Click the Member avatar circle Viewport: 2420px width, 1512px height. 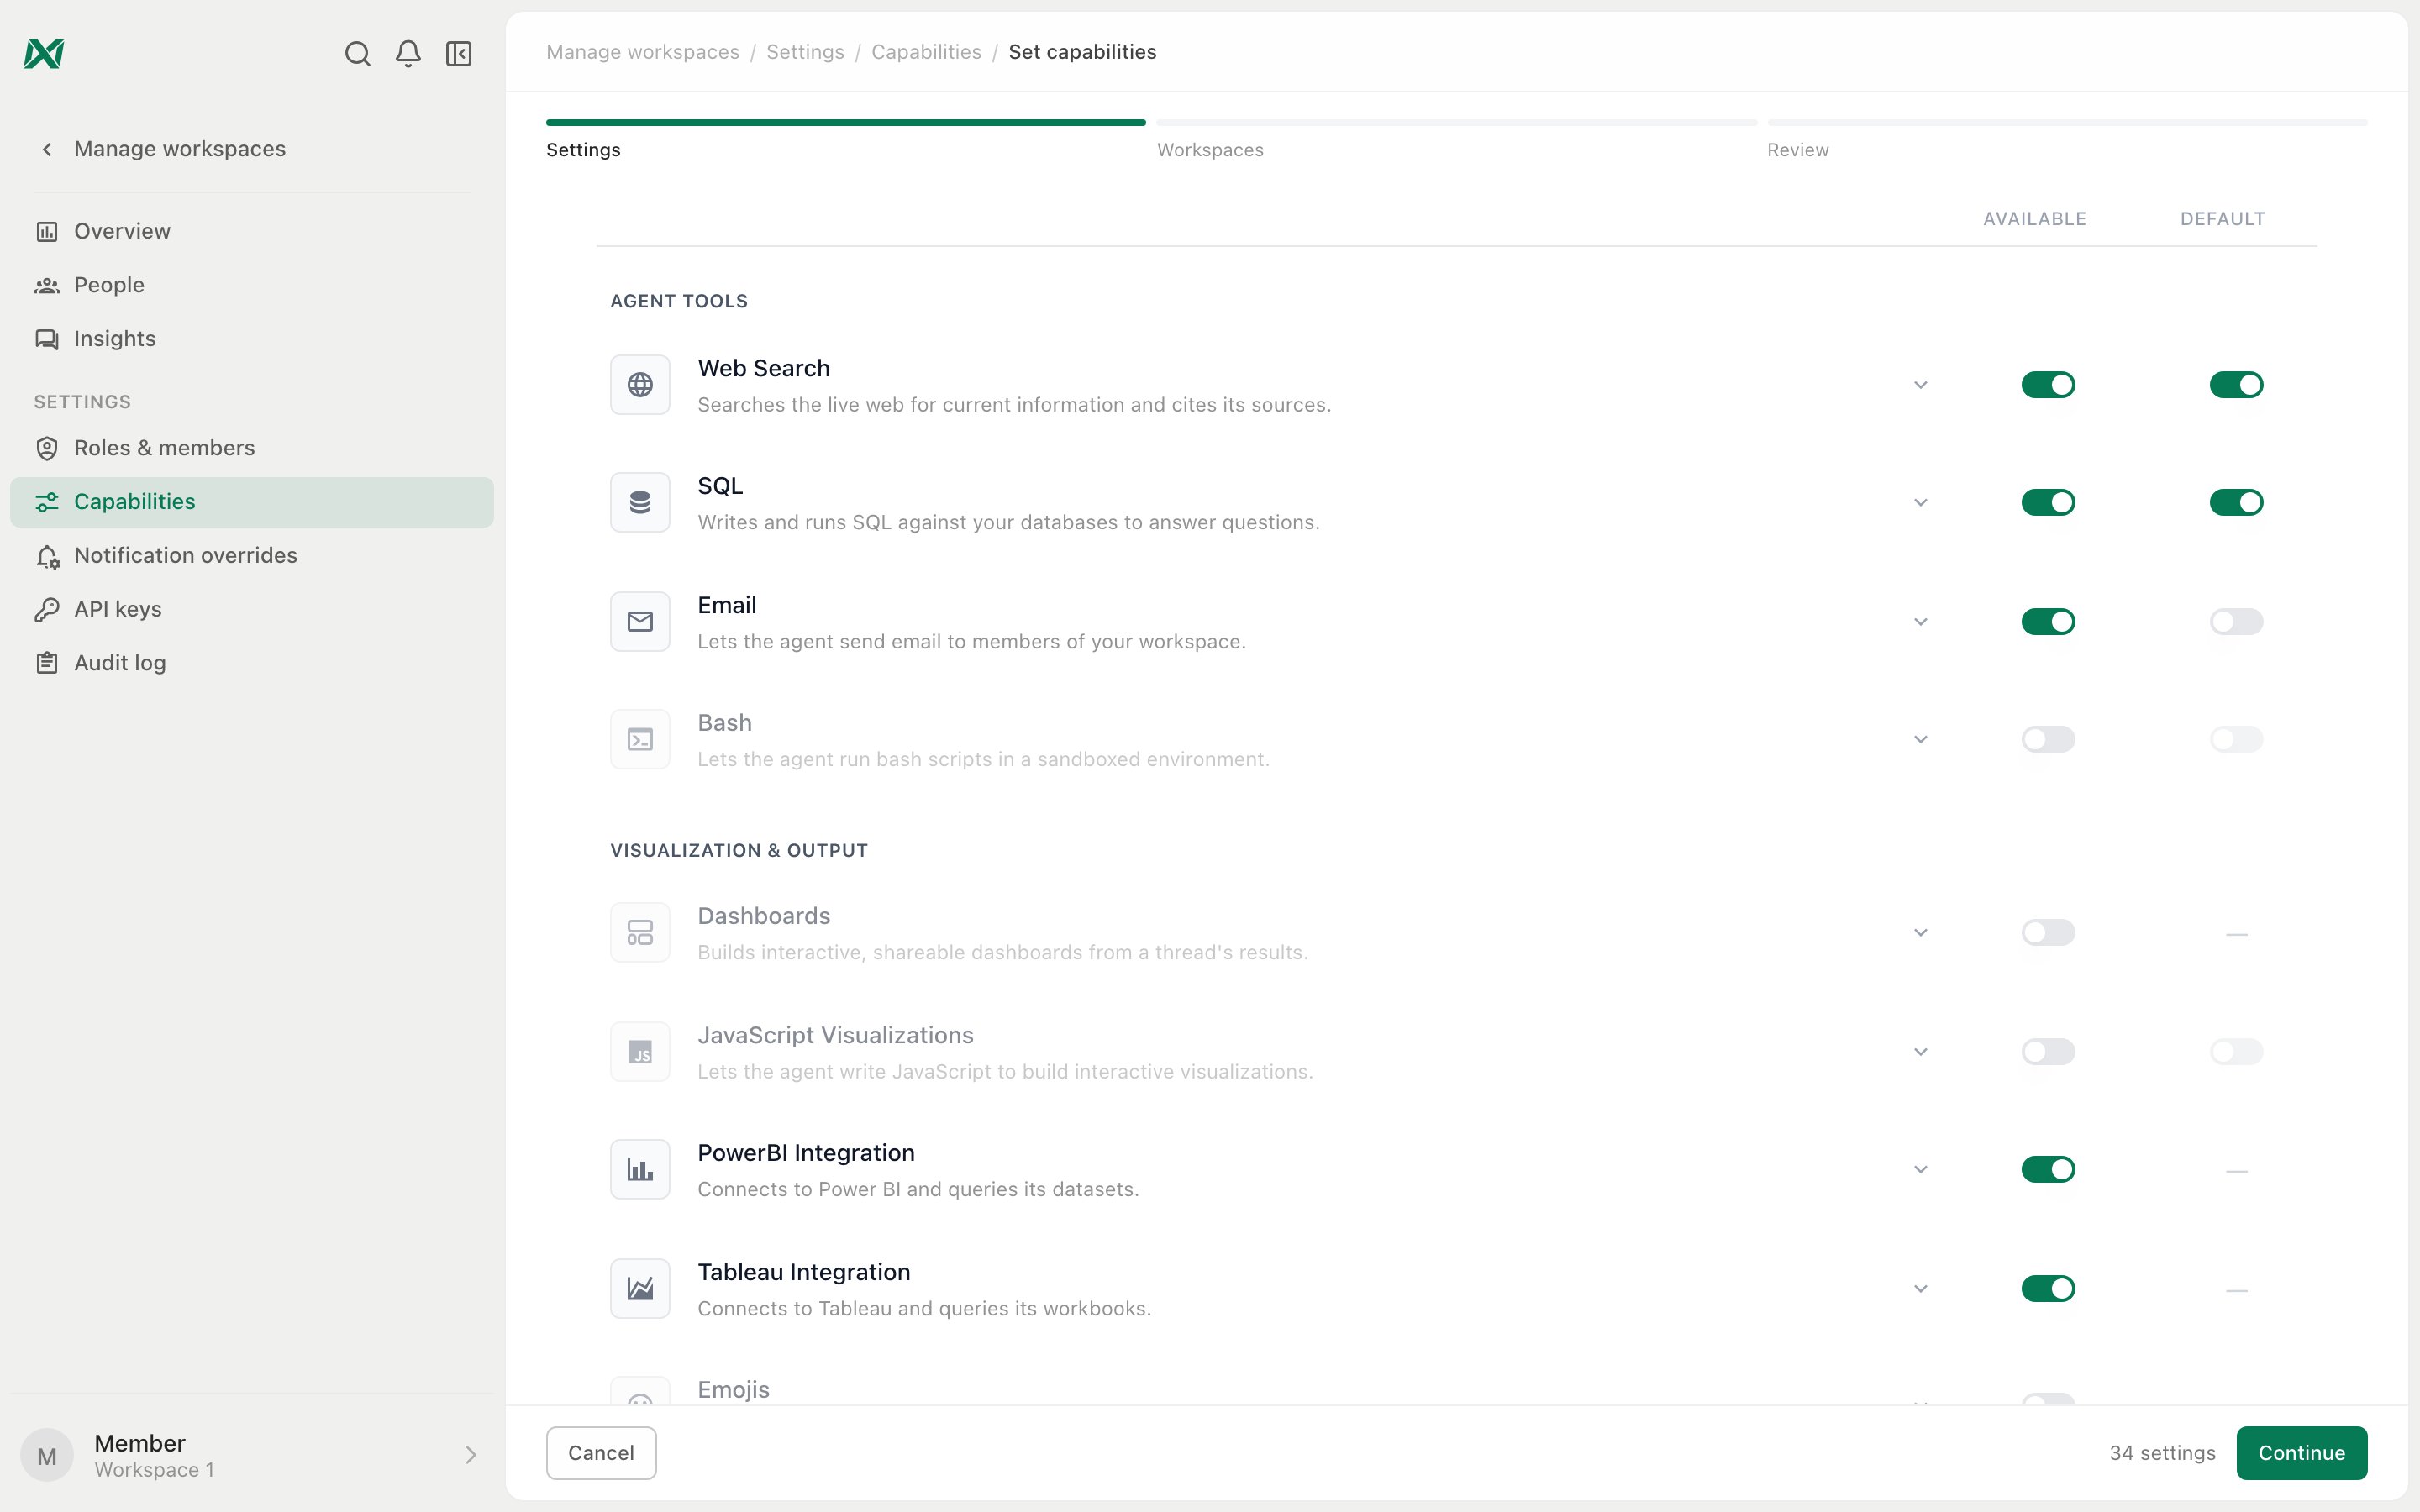click(47, 1455)
